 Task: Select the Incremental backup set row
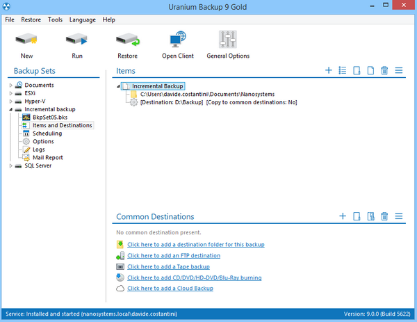(50, 109)
